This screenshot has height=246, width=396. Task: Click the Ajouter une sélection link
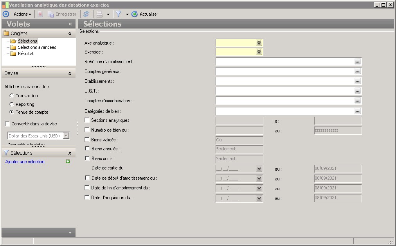click(x=25, y=162)
